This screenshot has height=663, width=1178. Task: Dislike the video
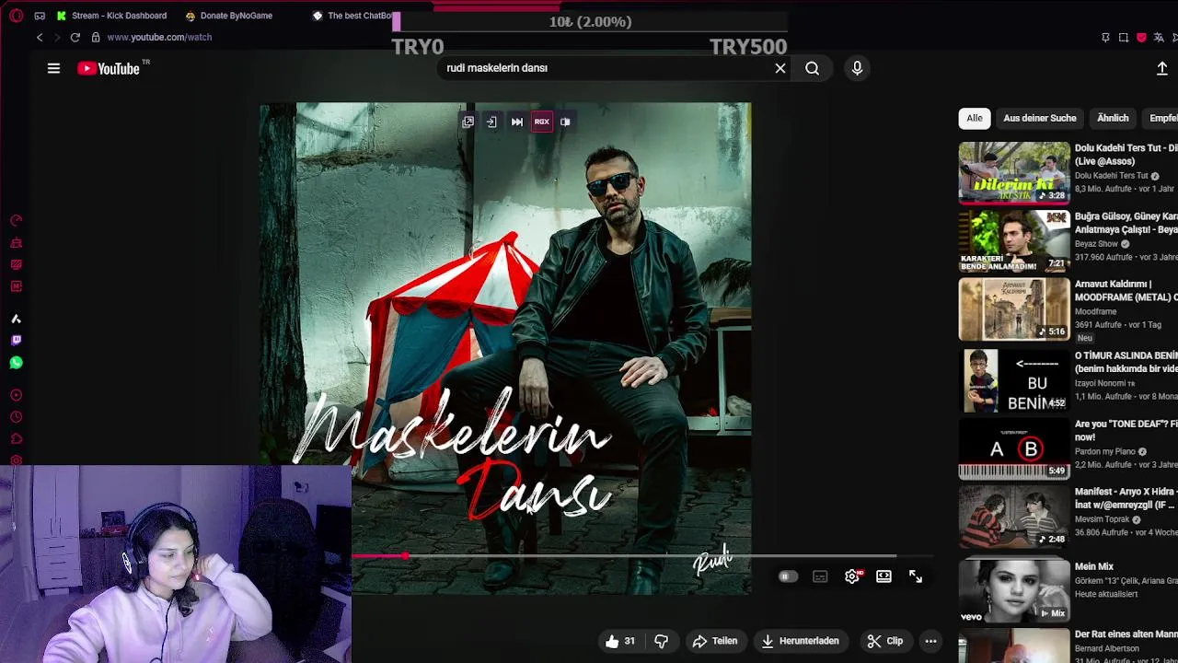click(661, 641)
